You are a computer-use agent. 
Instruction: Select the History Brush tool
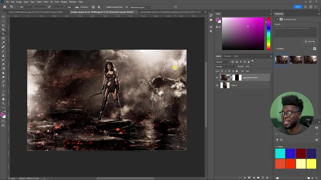tap(3, 60)
